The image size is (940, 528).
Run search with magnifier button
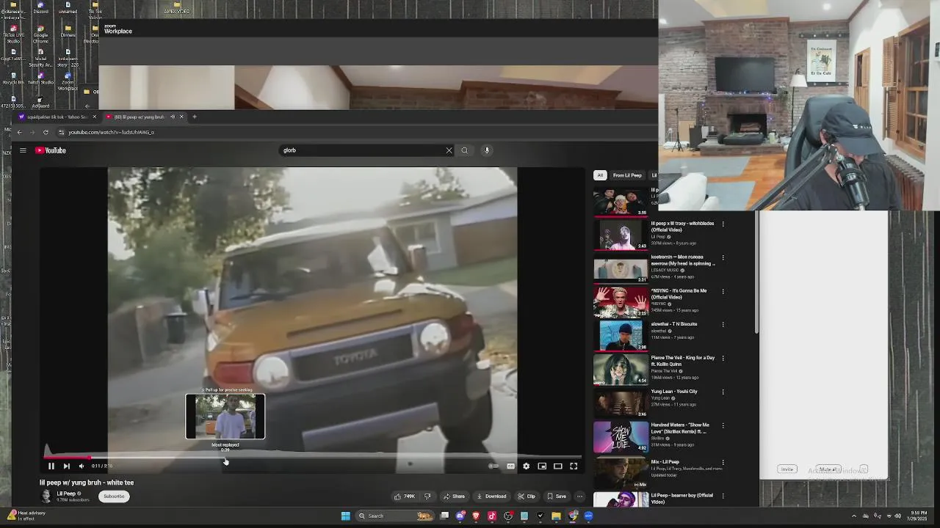coord(464,150)
